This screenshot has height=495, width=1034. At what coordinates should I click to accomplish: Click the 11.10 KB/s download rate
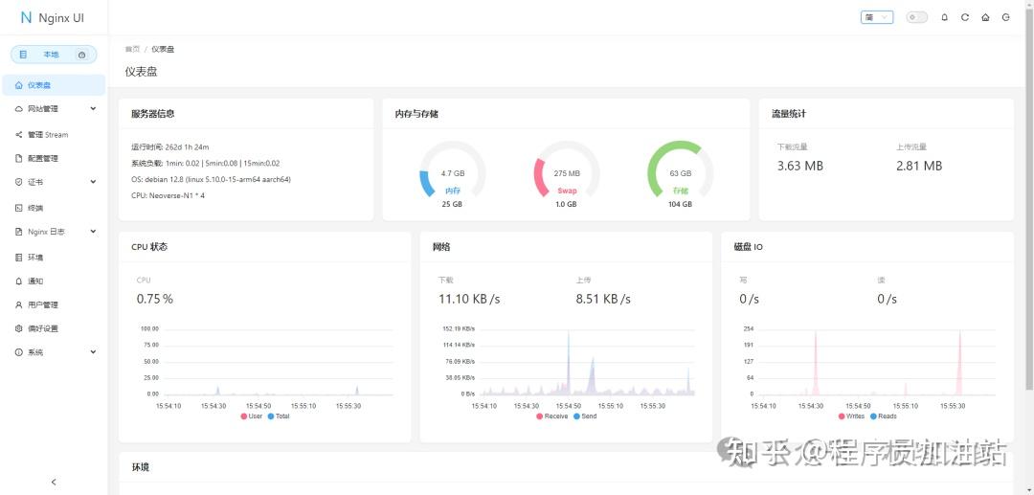[x=469, y=300]
